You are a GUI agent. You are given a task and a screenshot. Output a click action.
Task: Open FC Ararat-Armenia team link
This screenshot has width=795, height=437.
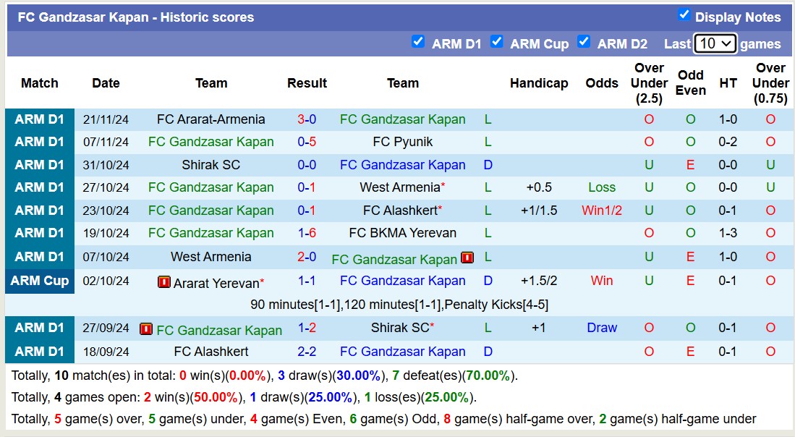pos(211,119)
